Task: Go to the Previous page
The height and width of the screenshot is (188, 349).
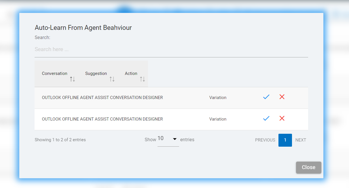Action: click(265, 140)
